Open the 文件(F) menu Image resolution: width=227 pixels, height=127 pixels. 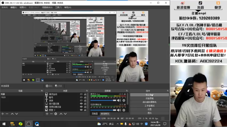(x=5, y=7)
